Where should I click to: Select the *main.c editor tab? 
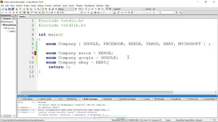(22, 17)
